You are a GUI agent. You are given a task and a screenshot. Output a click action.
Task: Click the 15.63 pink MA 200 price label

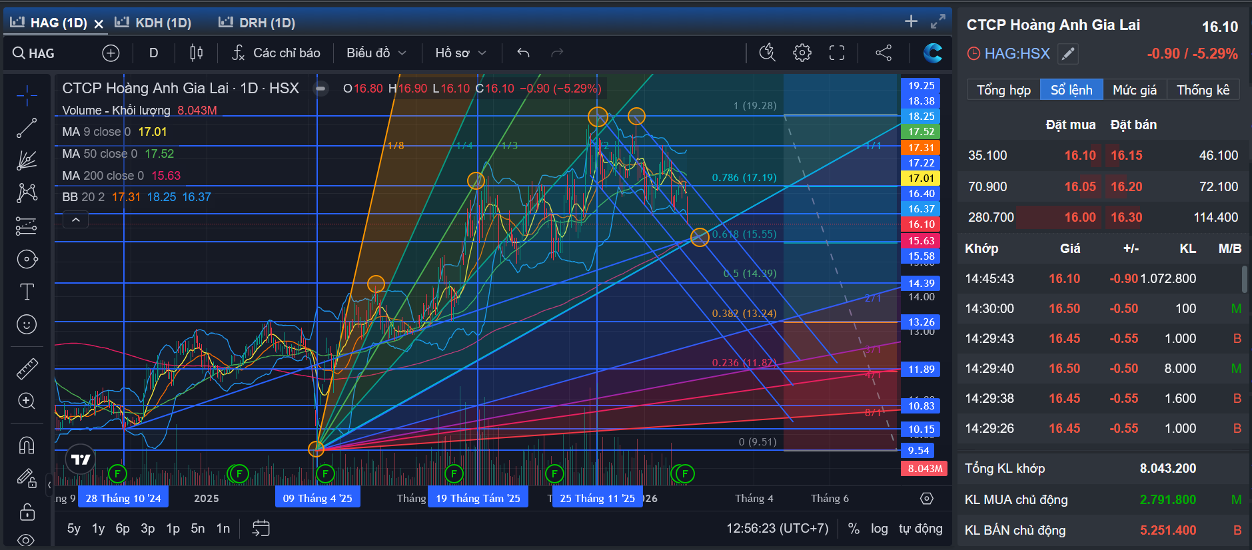[x=921, y=241]
